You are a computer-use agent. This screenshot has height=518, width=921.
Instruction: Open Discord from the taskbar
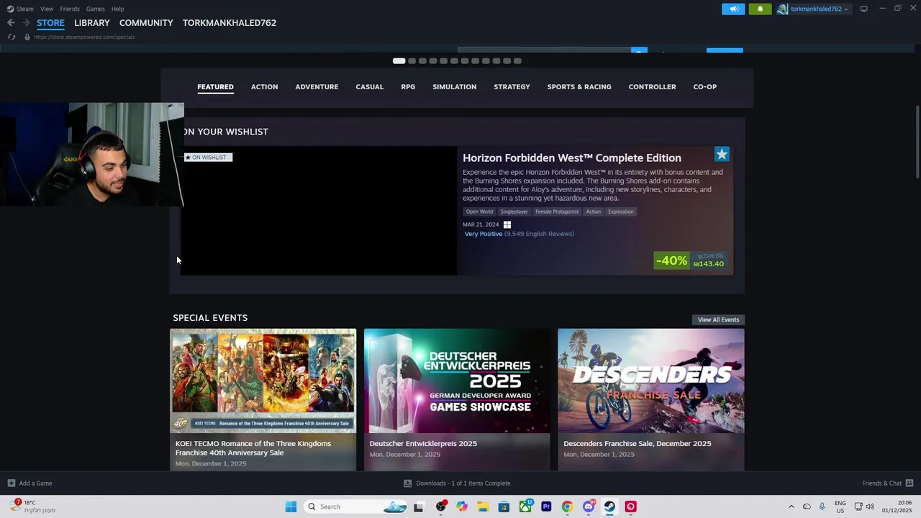(589, 506)
